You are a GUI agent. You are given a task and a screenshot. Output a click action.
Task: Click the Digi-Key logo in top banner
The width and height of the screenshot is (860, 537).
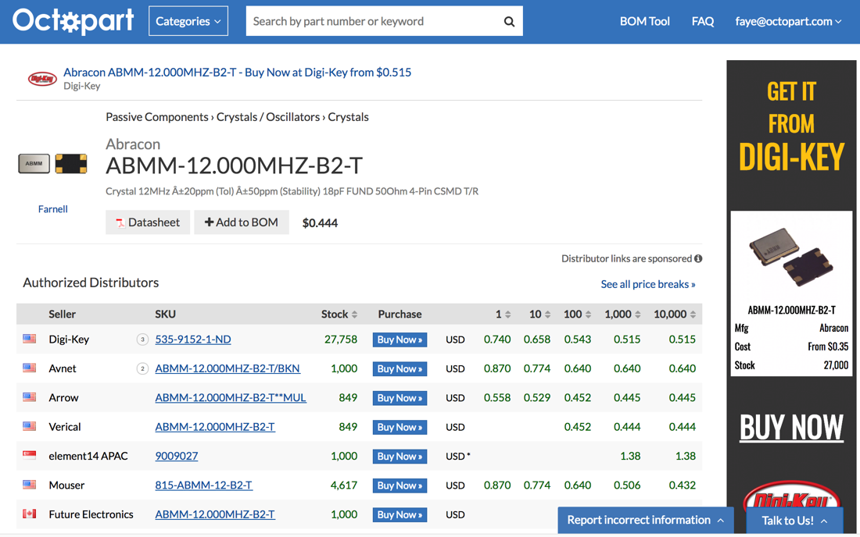(42, 78)
